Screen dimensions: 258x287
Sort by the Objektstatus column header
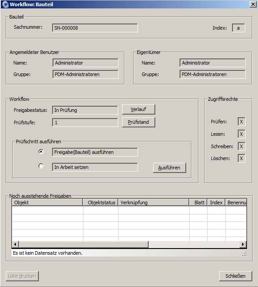click(x=101, y=203)
